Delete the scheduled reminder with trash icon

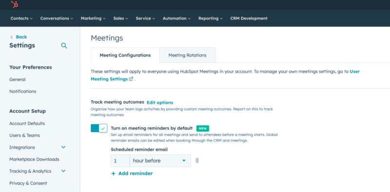click(197, 160)
